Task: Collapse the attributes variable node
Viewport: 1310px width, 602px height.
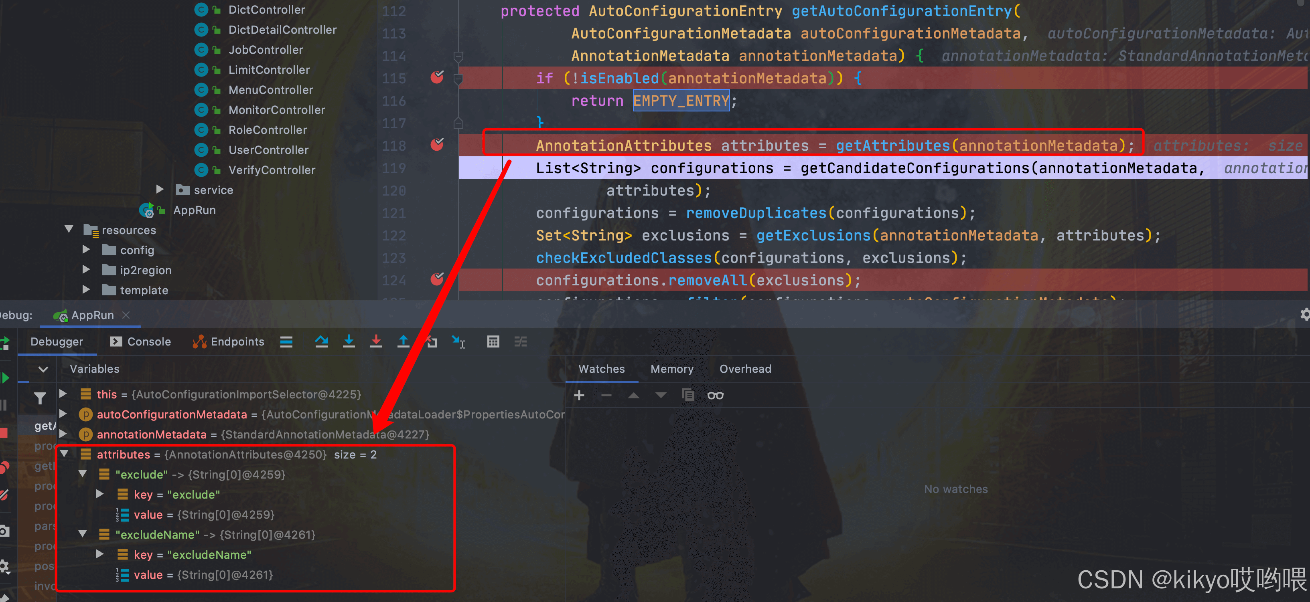Action: pyautogui.click(x=64, y=454)
